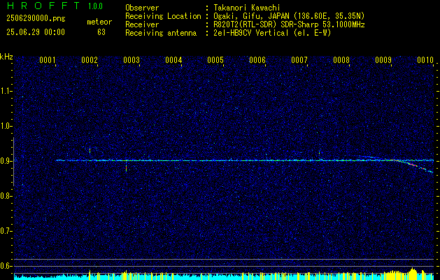Click the 0.6 kHz axis label
440x280 pixels.
[x=6, y=266]
